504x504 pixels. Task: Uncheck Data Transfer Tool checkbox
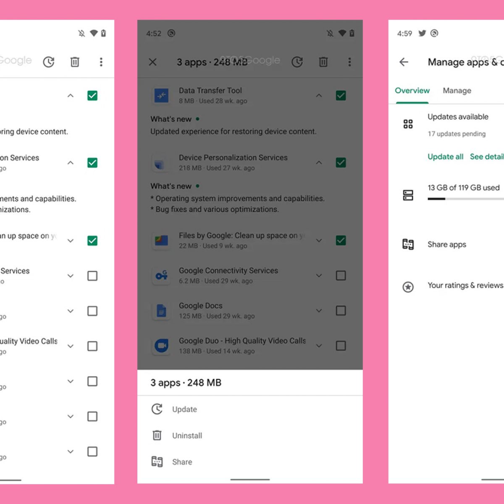coord(341,95)
